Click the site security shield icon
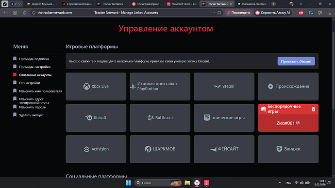Screen dimensions: 335x188 tap(34, 13)
